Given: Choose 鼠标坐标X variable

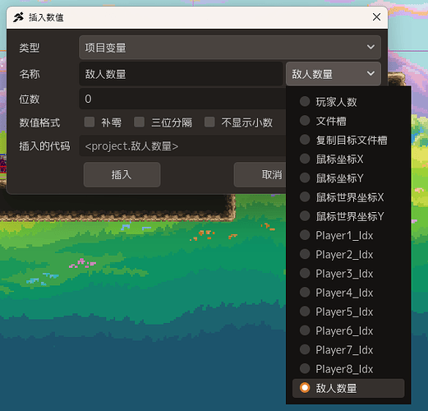Looking at the screenshot, I should [x=348, y=159].
